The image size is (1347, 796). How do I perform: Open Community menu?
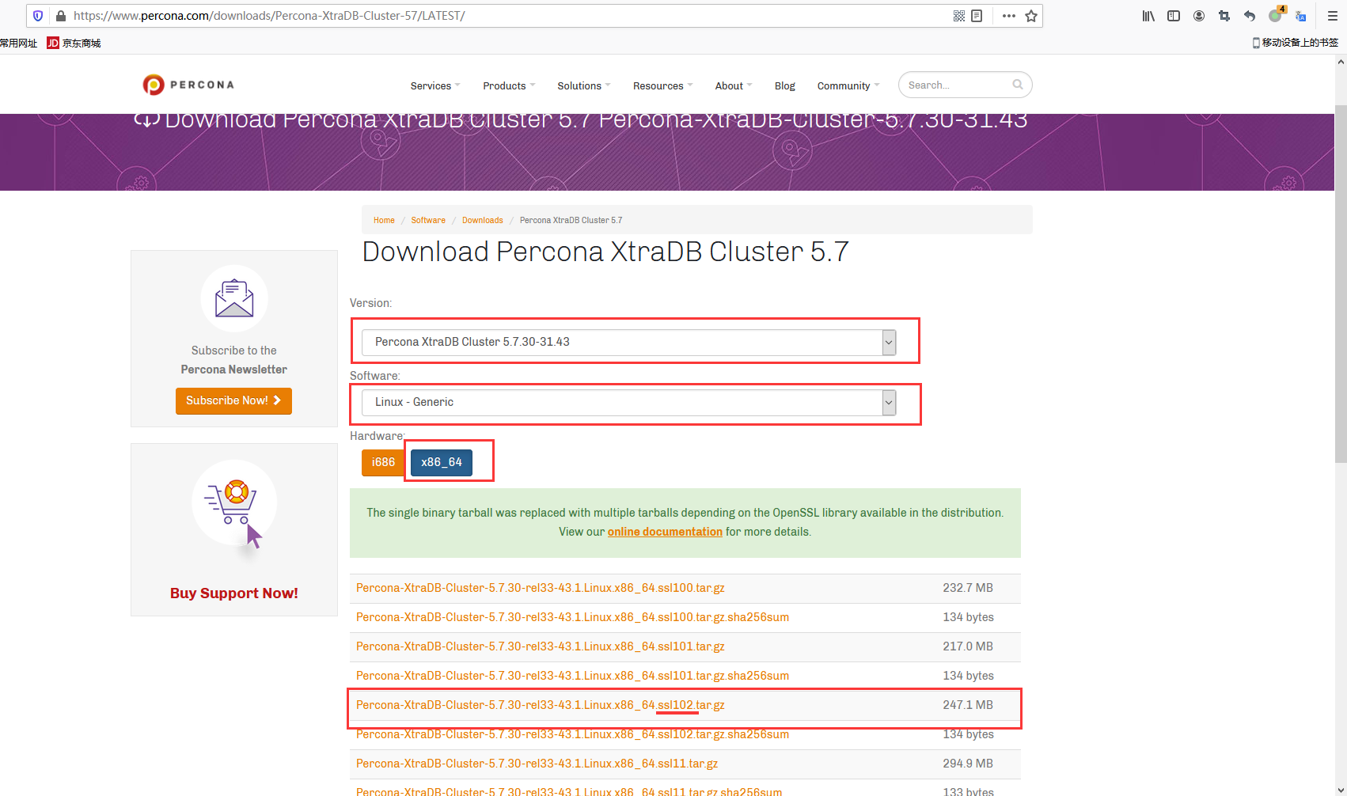coord(848,85)
